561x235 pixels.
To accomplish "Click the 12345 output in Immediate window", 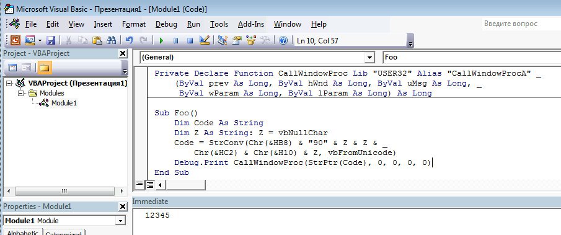I will [157, 215].
